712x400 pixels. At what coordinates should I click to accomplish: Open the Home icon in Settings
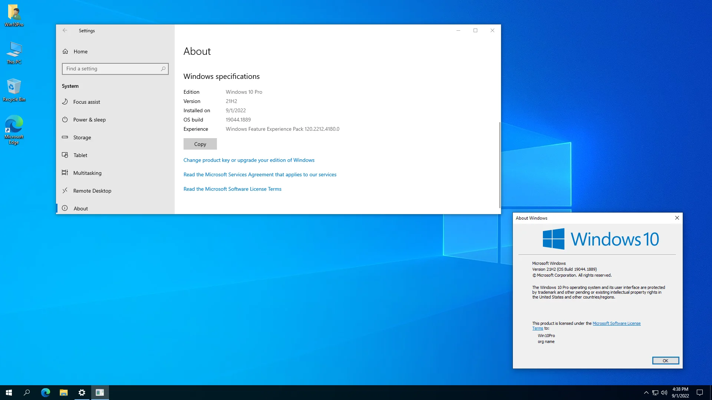point(65,51)
